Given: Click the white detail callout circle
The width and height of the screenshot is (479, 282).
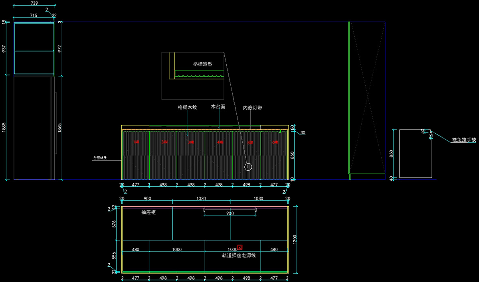Looking at the screenshot, I should tap(248, 166).
